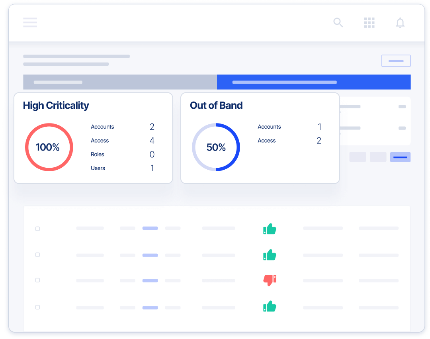430x339 pixels.
Task: Click the fourth row thumbs-up icon
Action: click(270, 306)
